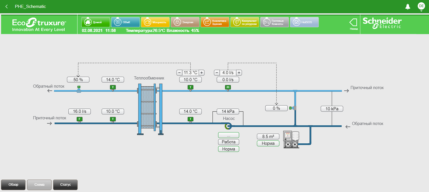Click the Влажность 45% reading

(183, 30)
